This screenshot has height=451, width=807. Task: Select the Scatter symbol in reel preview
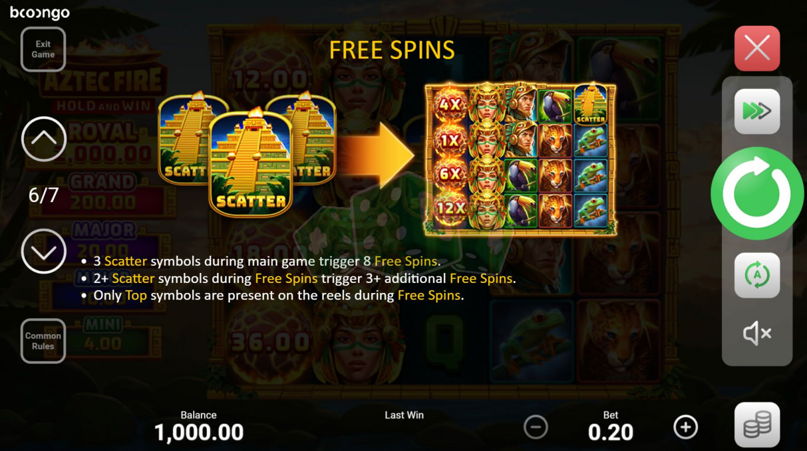pos(591,104)
